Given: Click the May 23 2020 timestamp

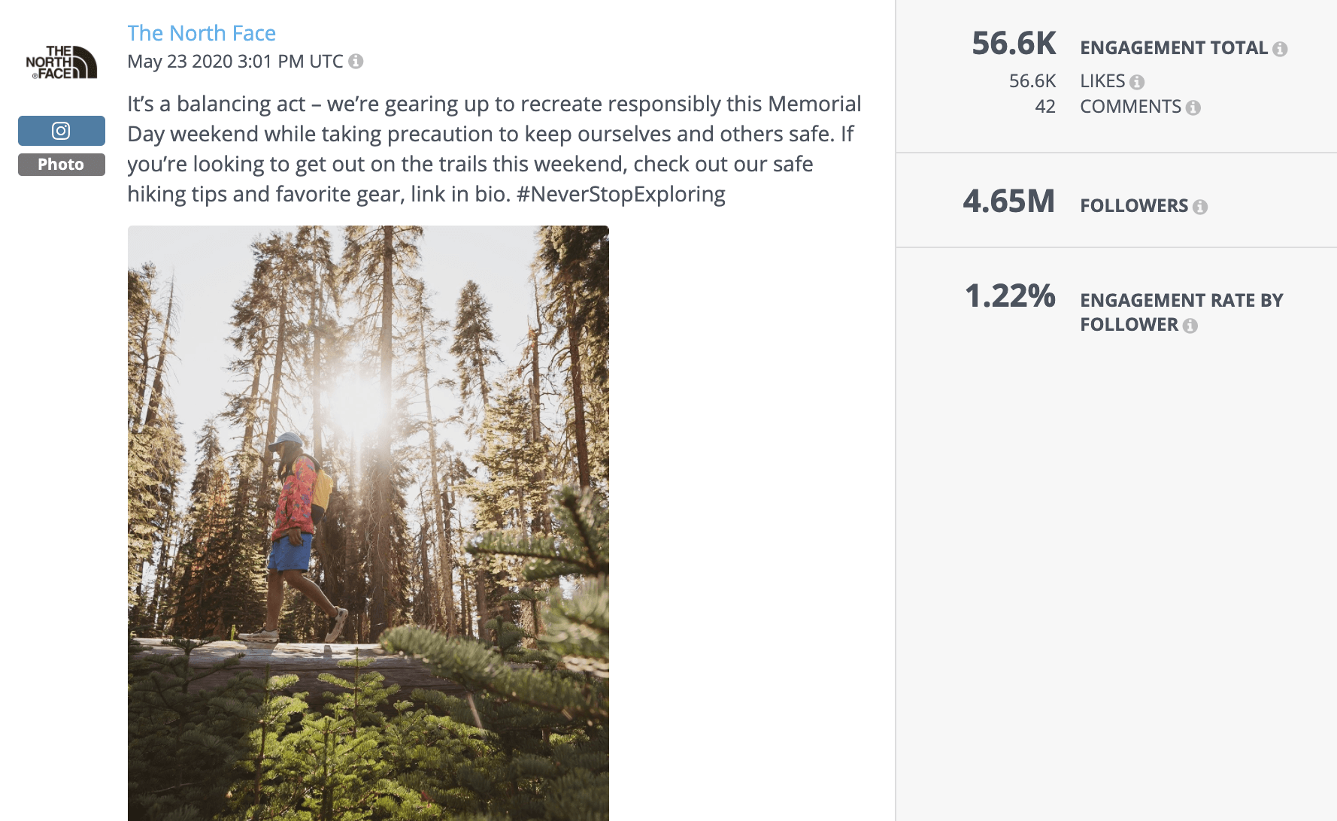Looking at the screenshot, I should coord(235,61).
